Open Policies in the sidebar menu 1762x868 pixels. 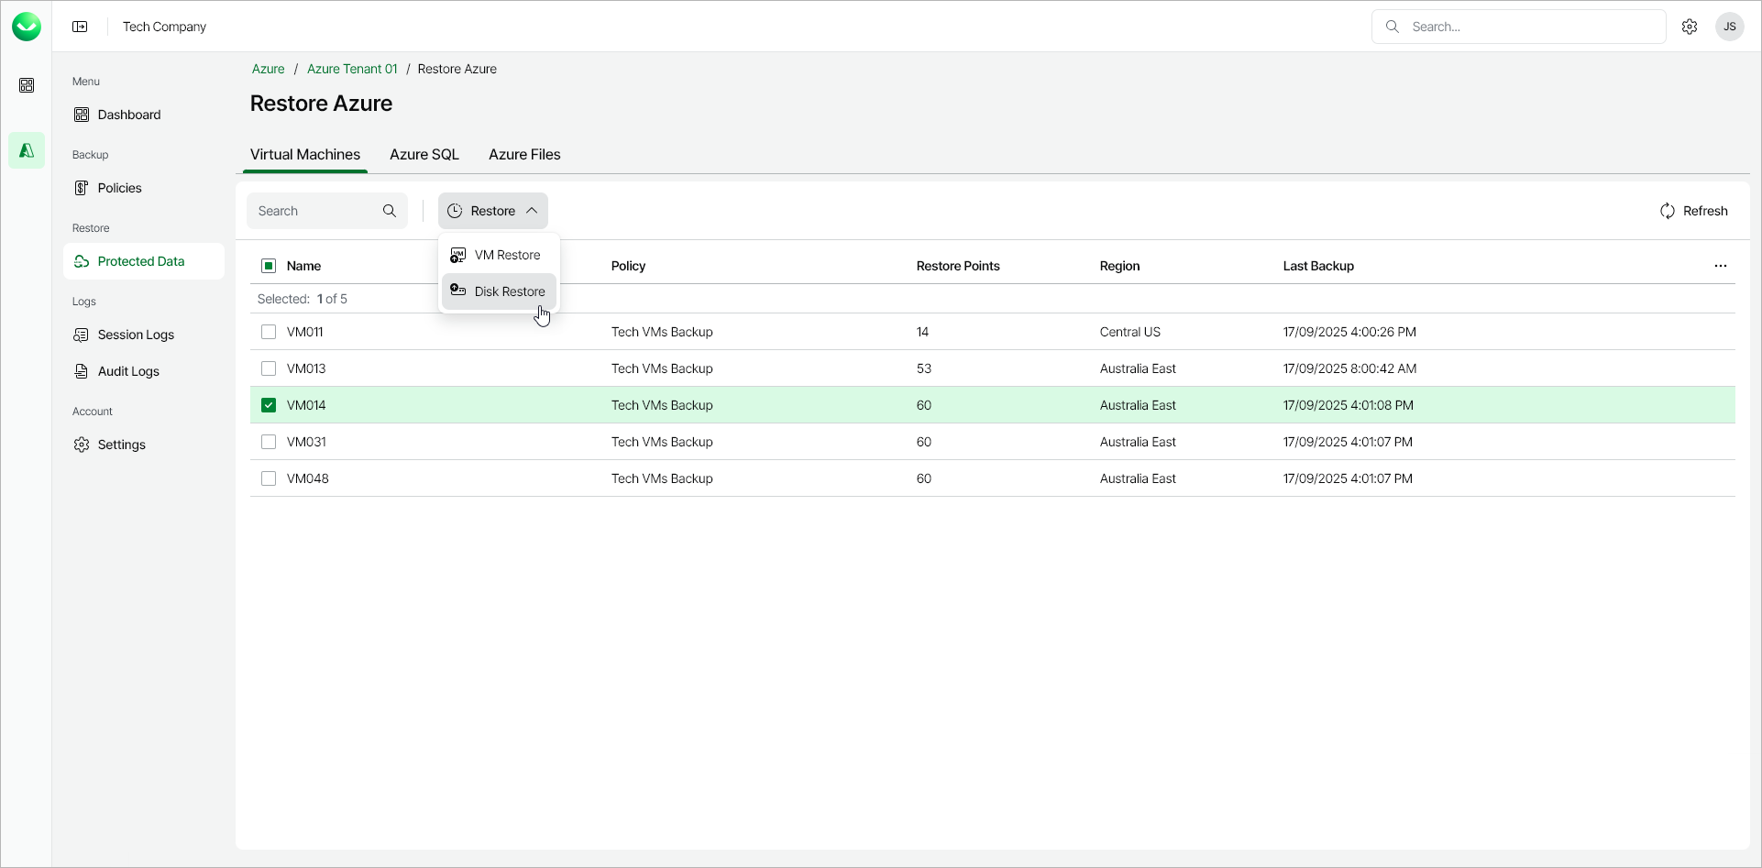click(119, 188)
